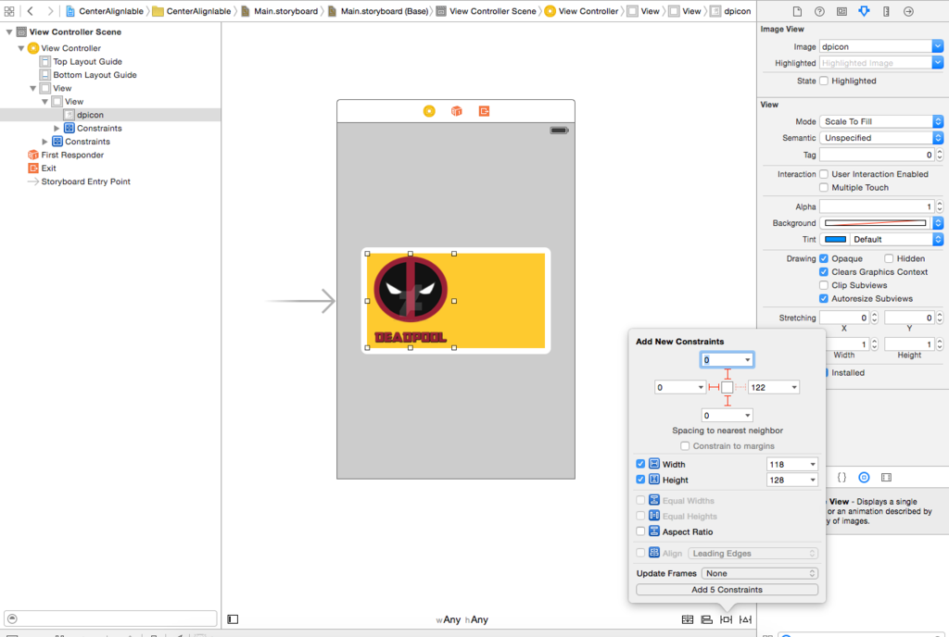
Task: Select Top Layout Guide in outline
Action: pos(87,62)
